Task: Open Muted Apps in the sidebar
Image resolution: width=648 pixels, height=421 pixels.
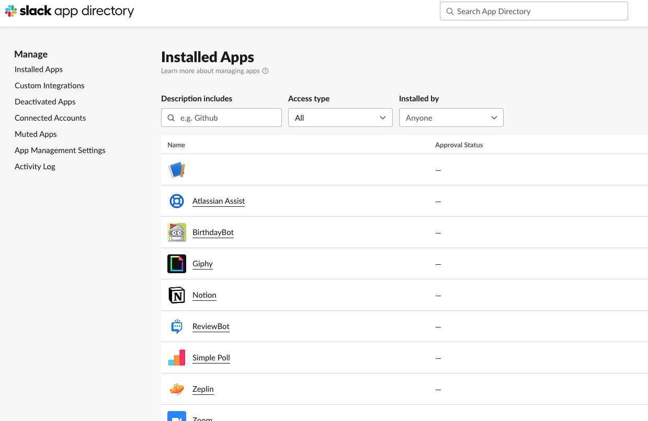Action: (x=36, y=134)
